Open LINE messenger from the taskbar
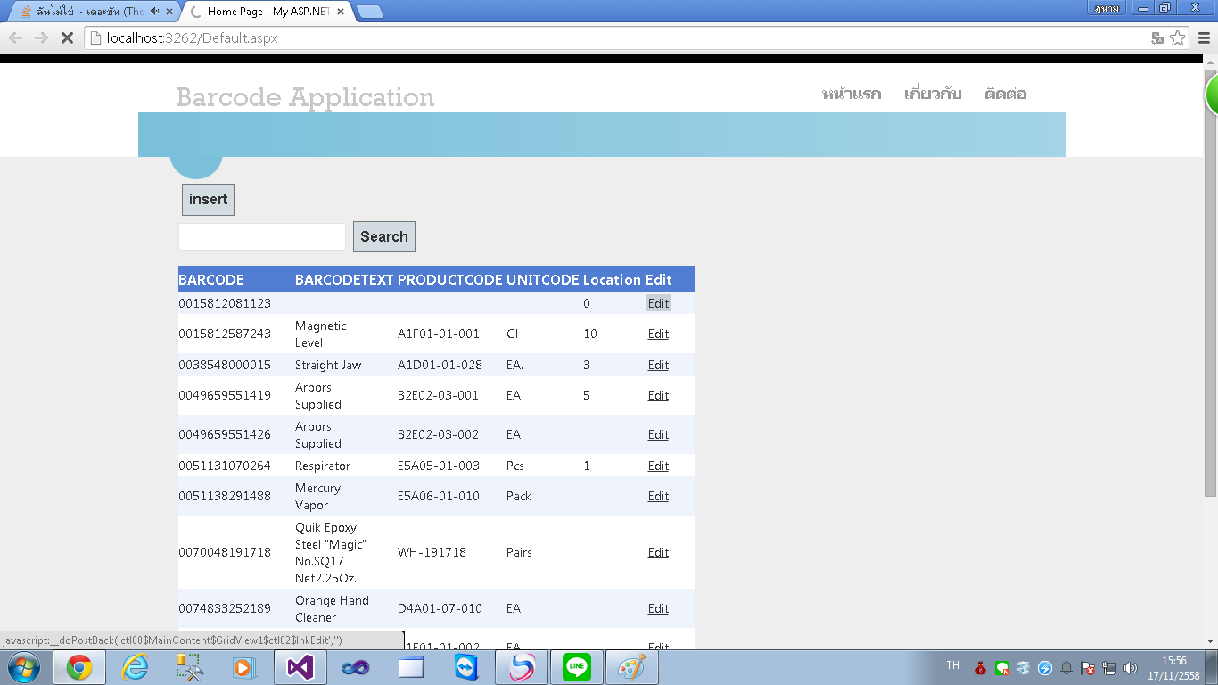 (577, 667)
